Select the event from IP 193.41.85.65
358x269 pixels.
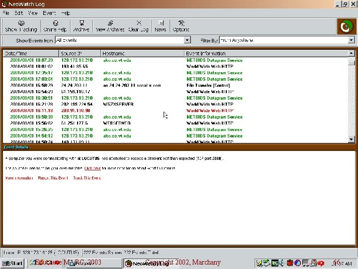click(176, 67)
